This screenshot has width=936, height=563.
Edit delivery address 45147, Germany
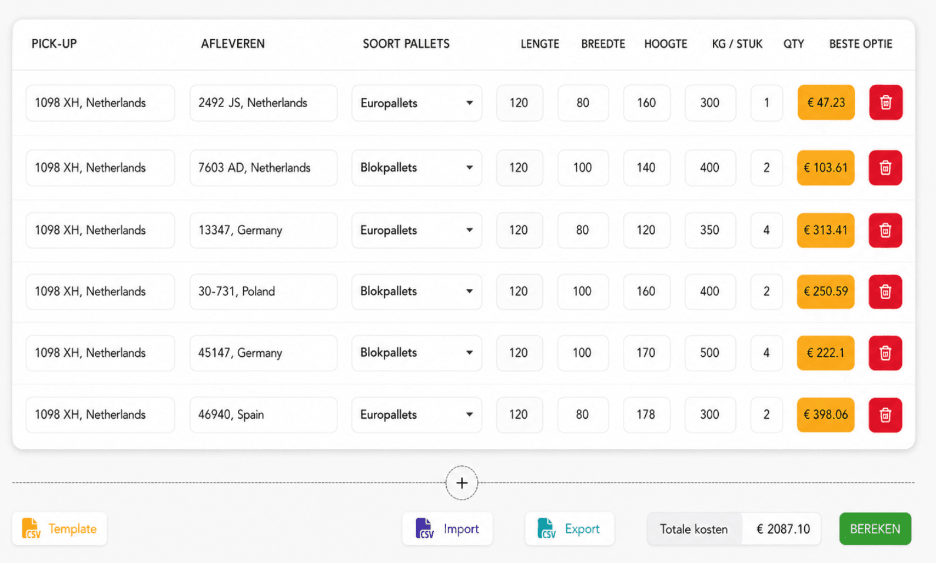(x=264, y=353)
